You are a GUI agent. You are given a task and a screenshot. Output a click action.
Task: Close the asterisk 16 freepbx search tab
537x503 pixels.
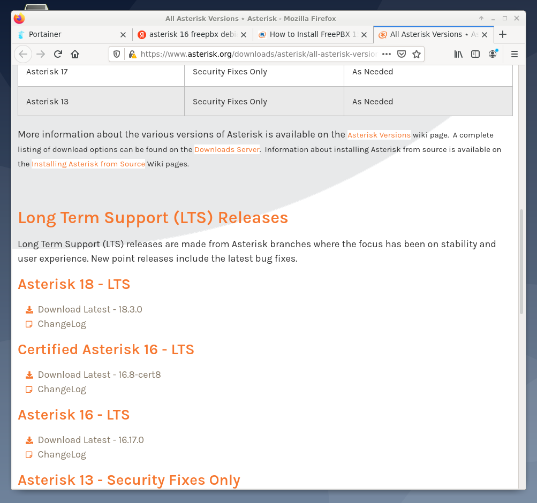click(244, 35)
